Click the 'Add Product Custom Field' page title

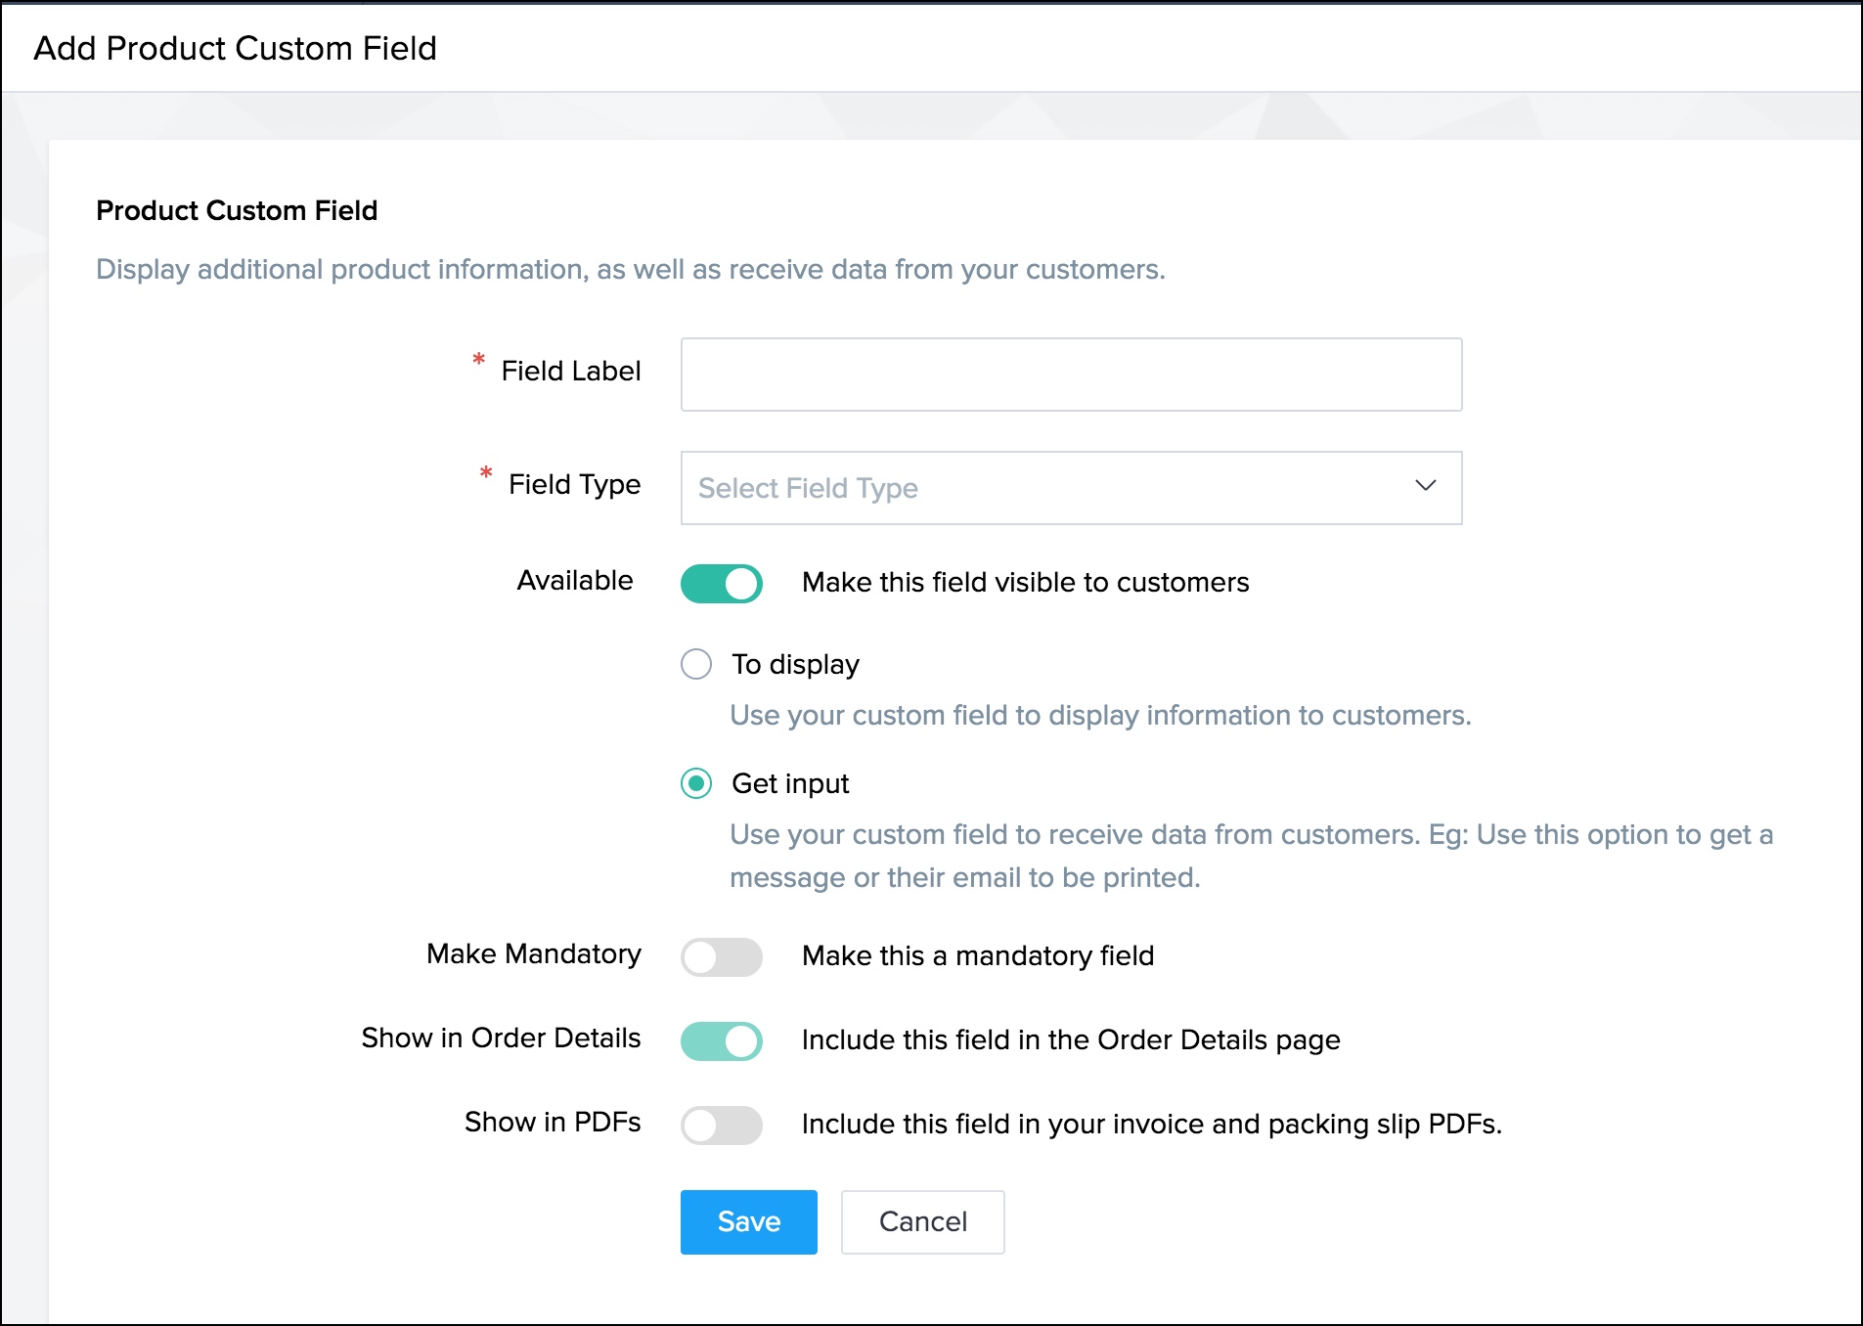[236, 49]
